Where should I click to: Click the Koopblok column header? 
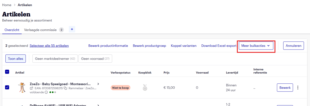coord(145,73)
